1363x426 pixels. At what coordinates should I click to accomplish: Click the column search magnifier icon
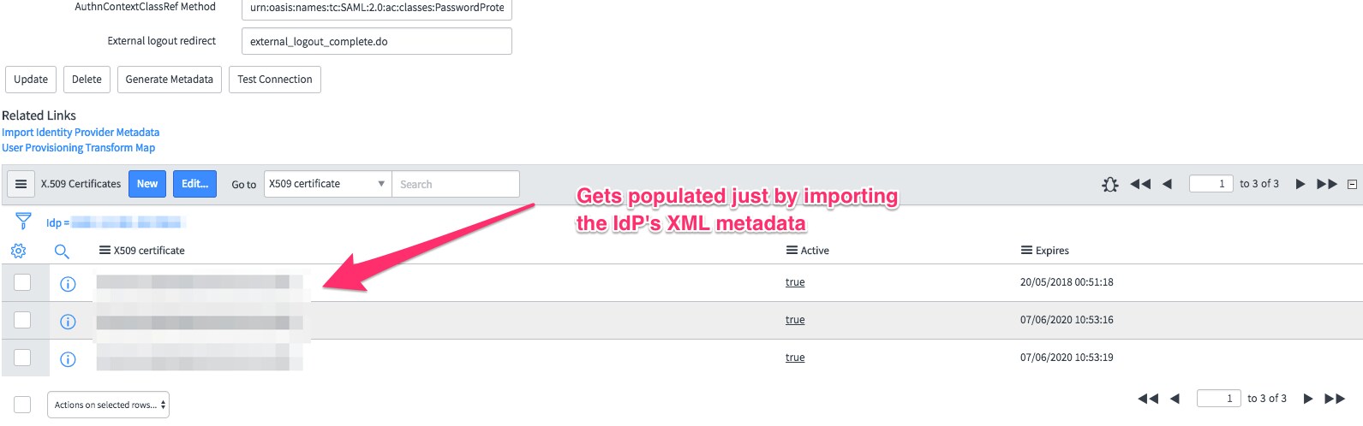62,251
